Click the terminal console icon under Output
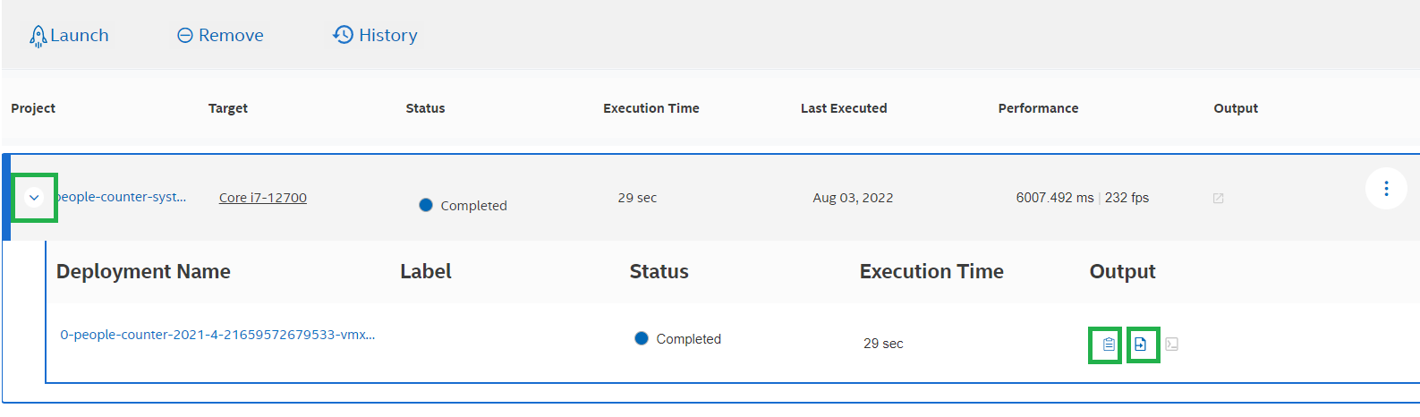The height and width of the screenshot is (417, 1420). (1172, 345)
